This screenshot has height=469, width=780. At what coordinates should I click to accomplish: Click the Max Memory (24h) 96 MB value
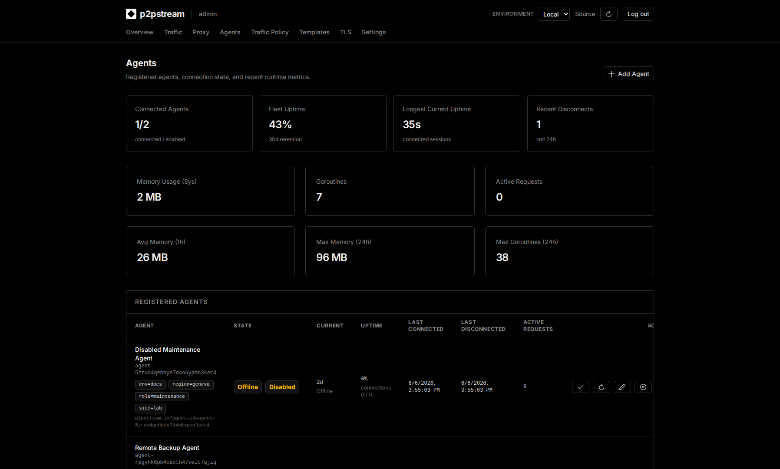[x=332, y=258]
